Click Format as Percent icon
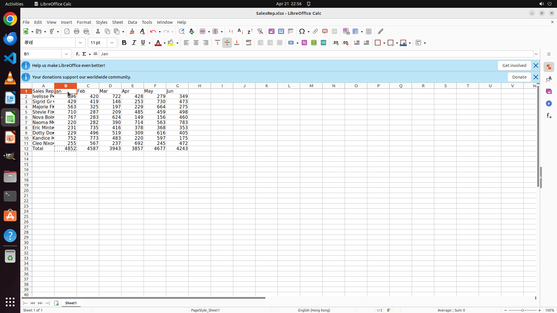 click(304, 43)
